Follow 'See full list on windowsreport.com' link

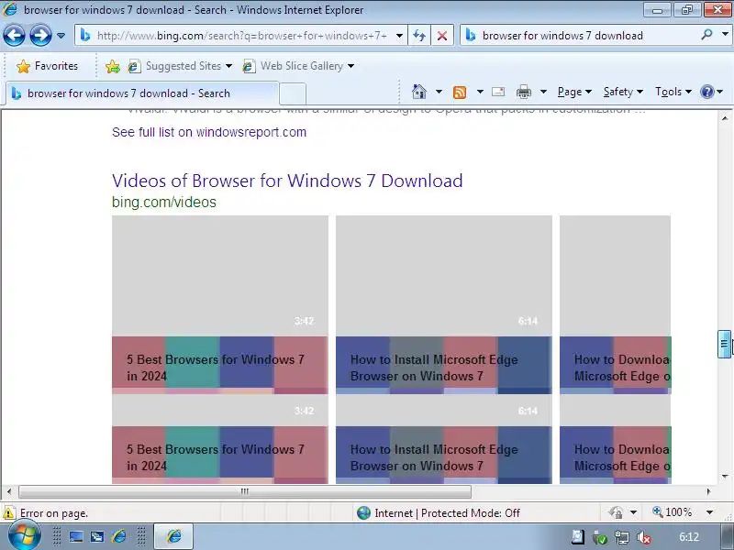pos(209,132)
